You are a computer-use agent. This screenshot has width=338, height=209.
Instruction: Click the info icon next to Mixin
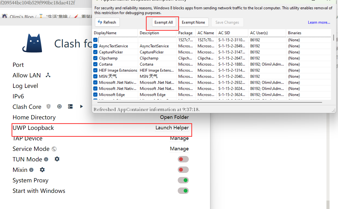pos(31,170)
